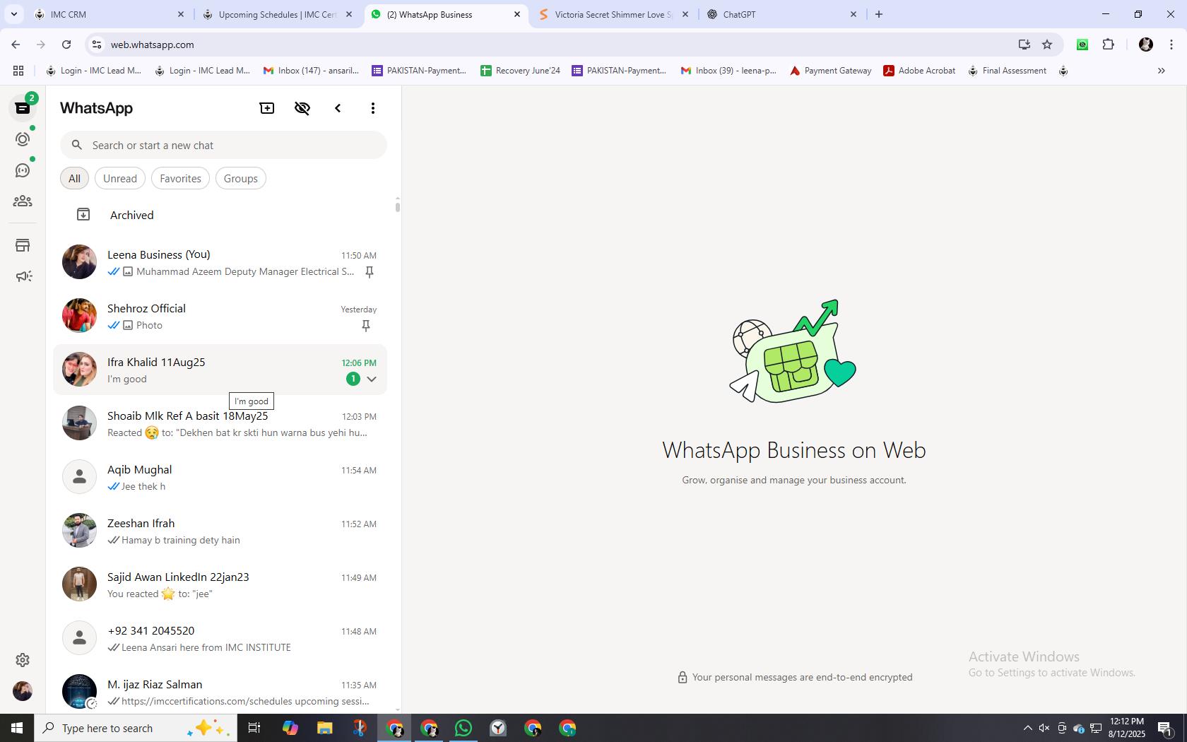Viewport: 1187px width, 742px height.
Task: Switch to IMC CRM browser tab
Action: coord(110,14)
